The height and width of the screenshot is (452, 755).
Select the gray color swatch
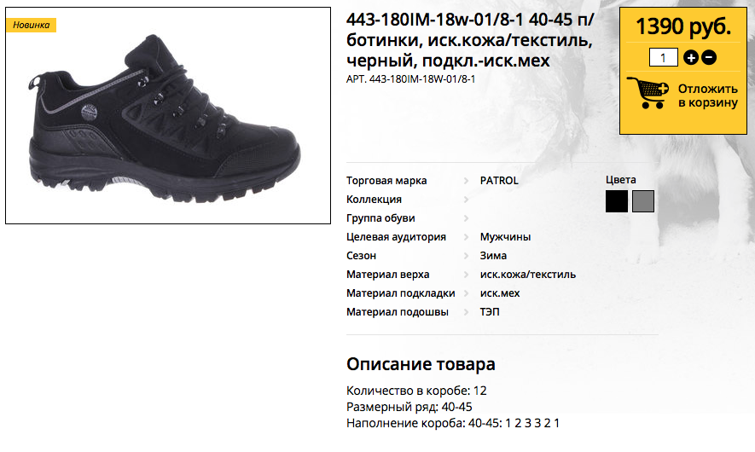(x=643, y=201)
